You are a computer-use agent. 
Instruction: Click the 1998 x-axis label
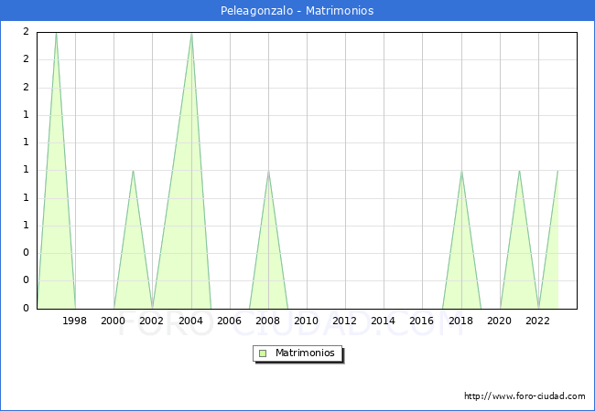75,321
